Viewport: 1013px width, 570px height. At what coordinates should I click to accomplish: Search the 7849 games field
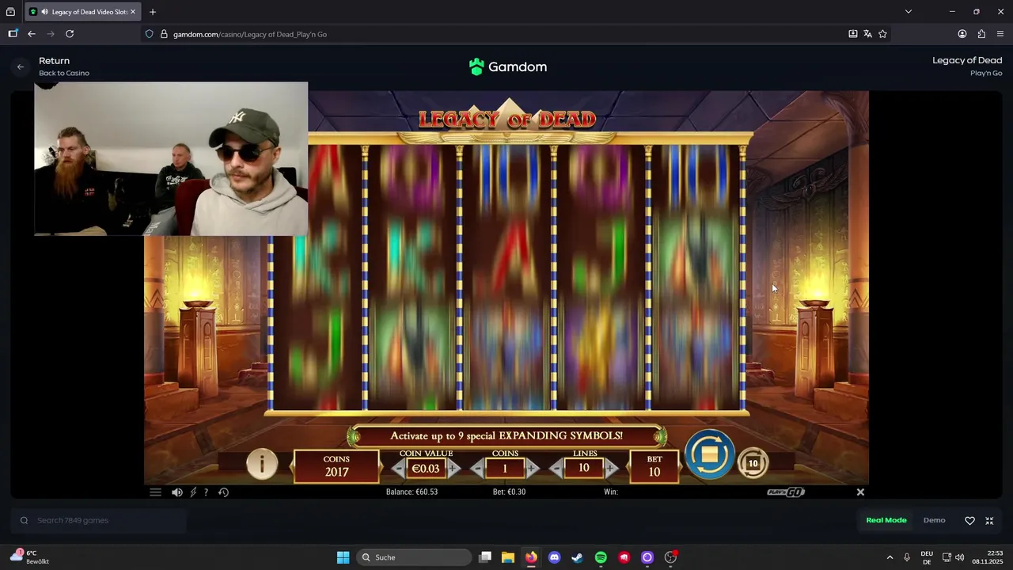coord(99,520)
